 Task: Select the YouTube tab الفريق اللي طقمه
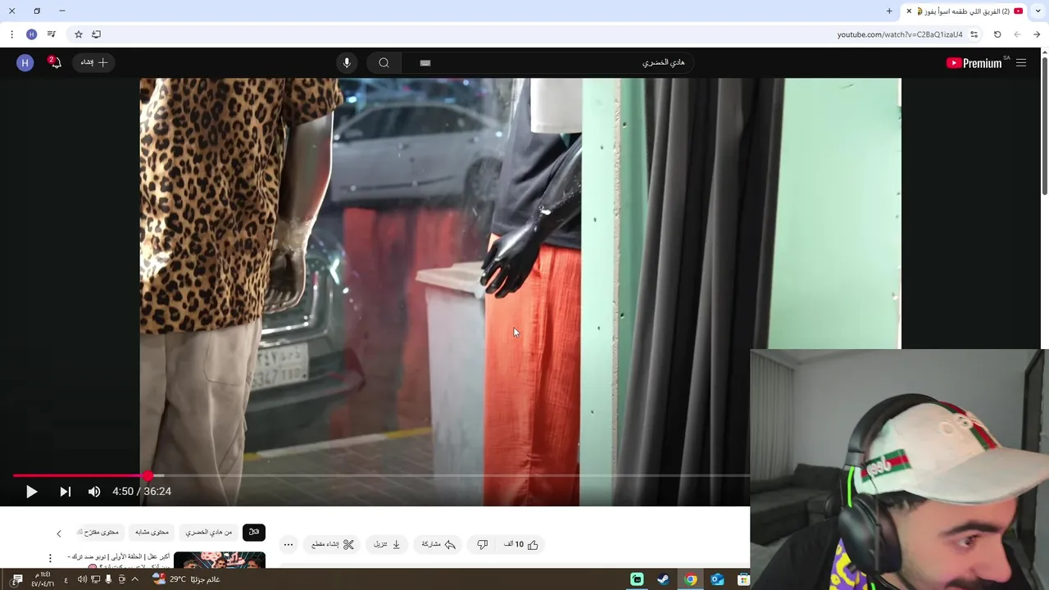(x=965, y=11)
